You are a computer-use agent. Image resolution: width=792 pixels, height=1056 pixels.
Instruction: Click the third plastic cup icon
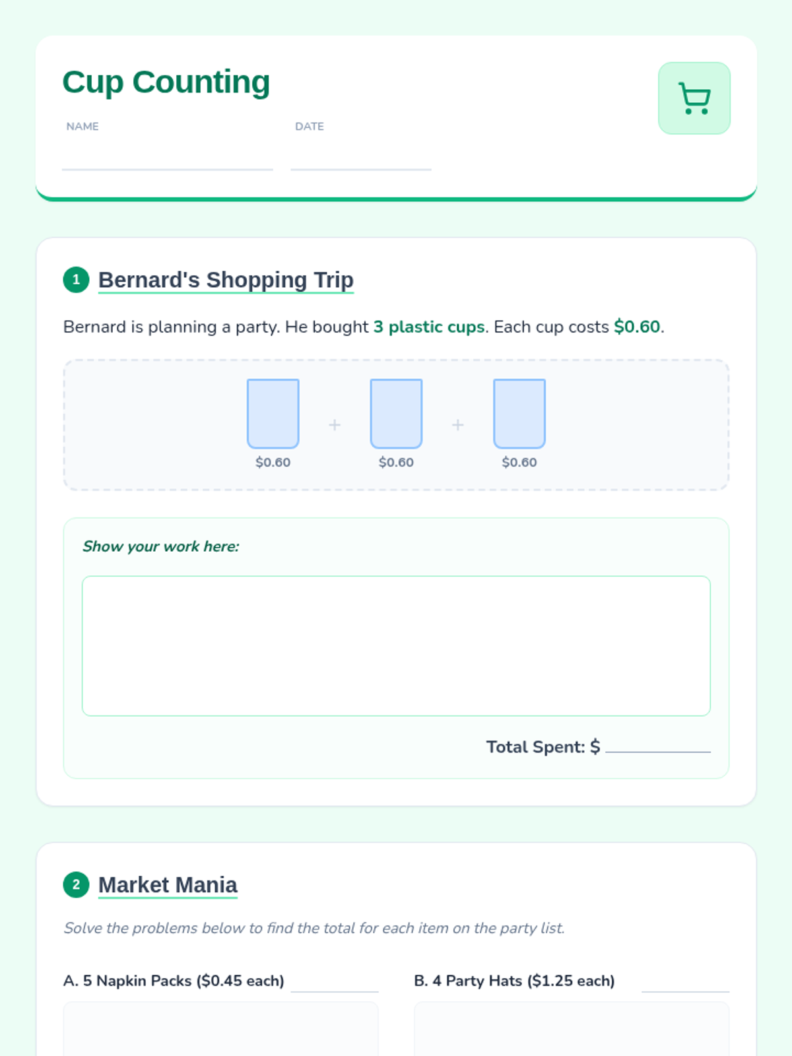[519, 413]
